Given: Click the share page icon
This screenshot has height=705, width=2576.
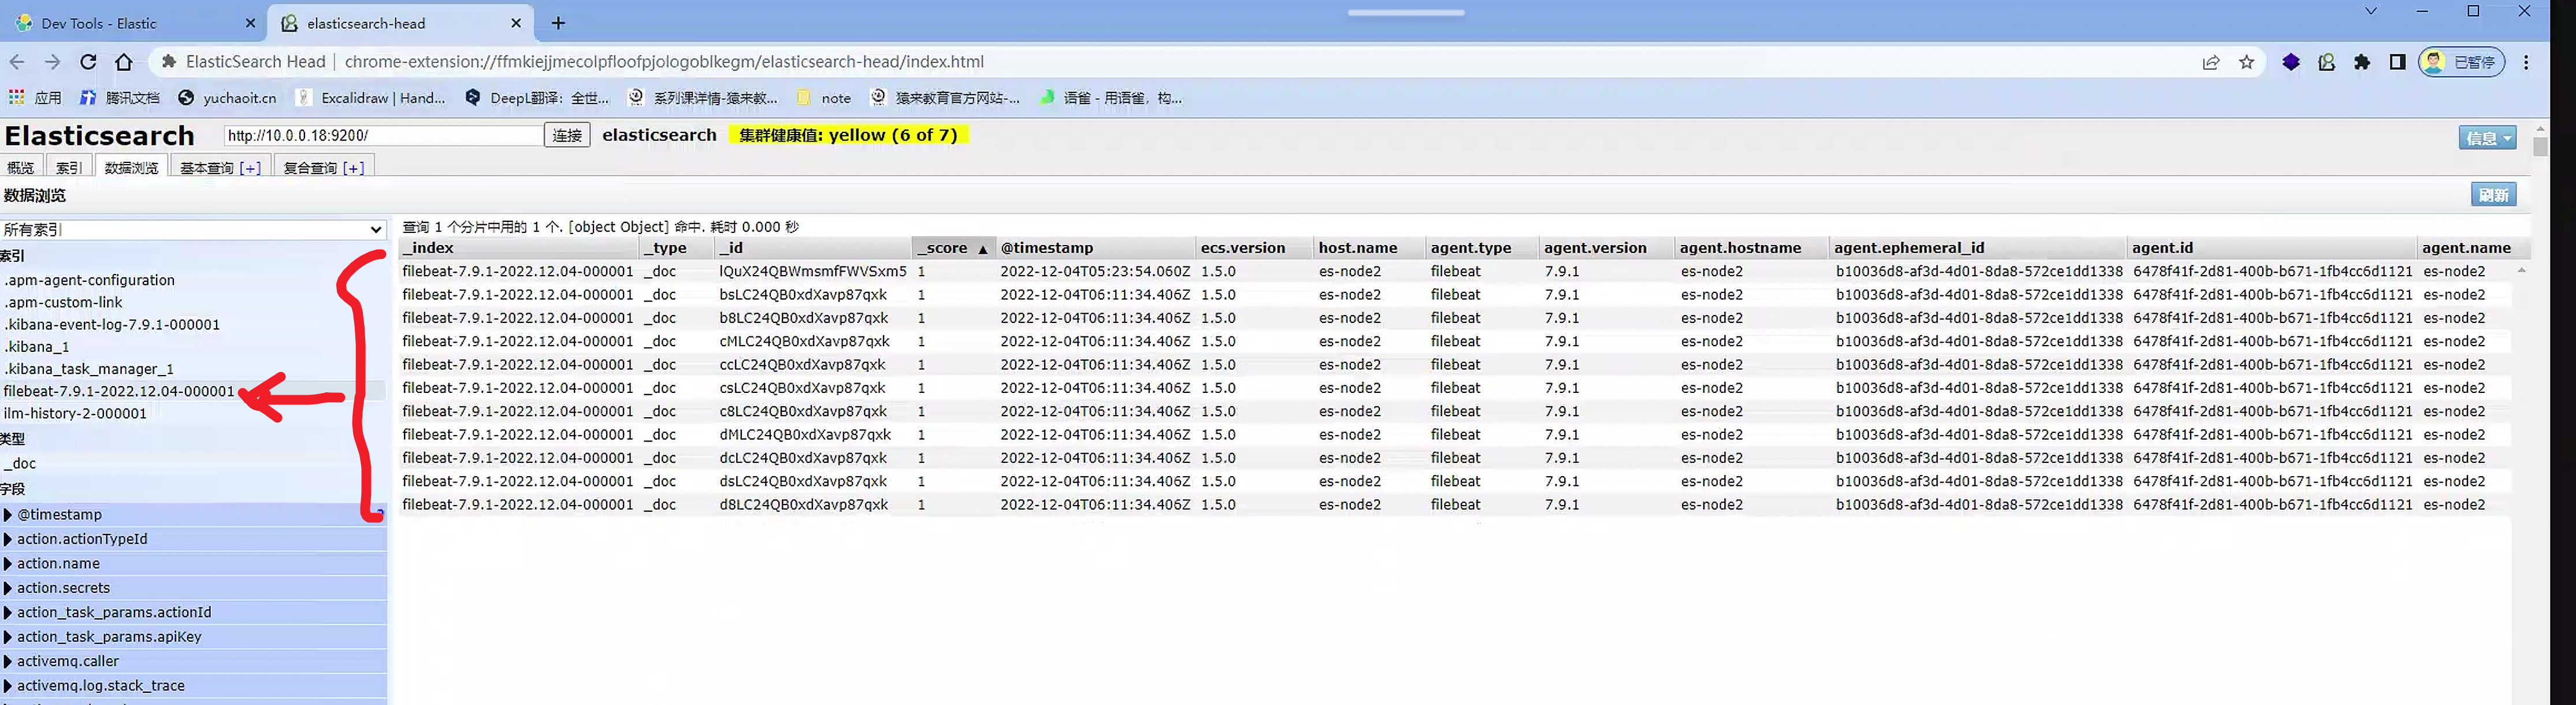Looking at the screenshot, I should [x=2210, y=62].
